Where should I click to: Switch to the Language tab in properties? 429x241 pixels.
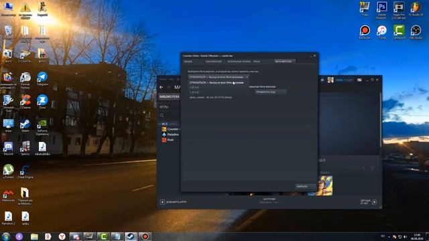pyautogui.click(x=257, y=62)
